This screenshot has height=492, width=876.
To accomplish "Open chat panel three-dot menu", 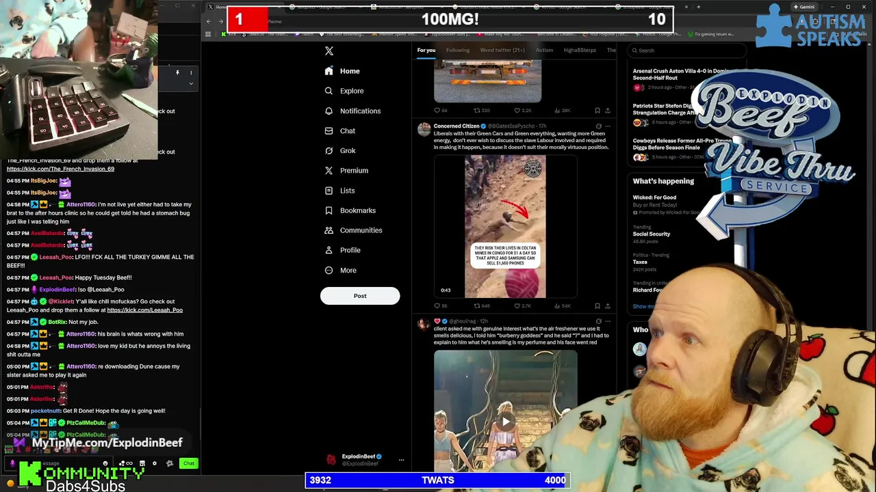I will pyautogui.click(x=191, y=72).
